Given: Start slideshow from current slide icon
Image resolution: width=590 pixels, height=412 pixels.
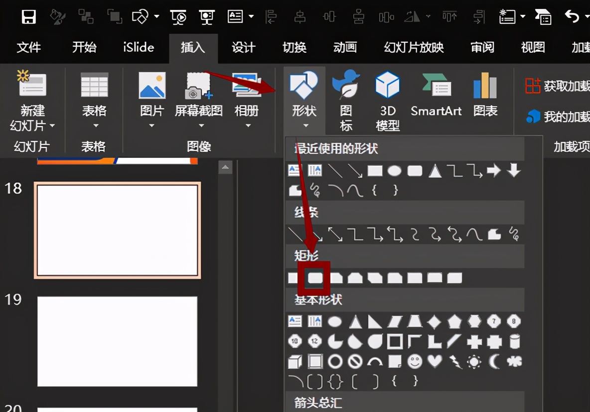Looking at the screenshot, I should 206,17.
